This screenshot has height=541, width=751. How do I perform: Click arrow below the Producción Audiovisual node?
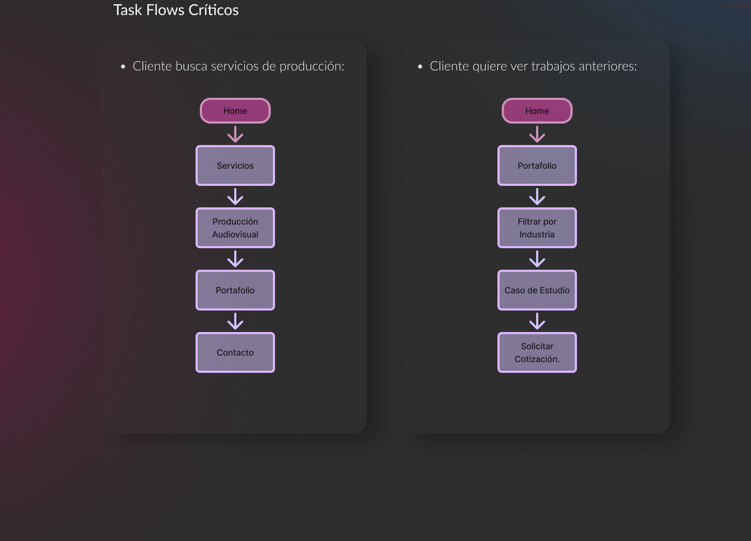(x=235, y=259)
